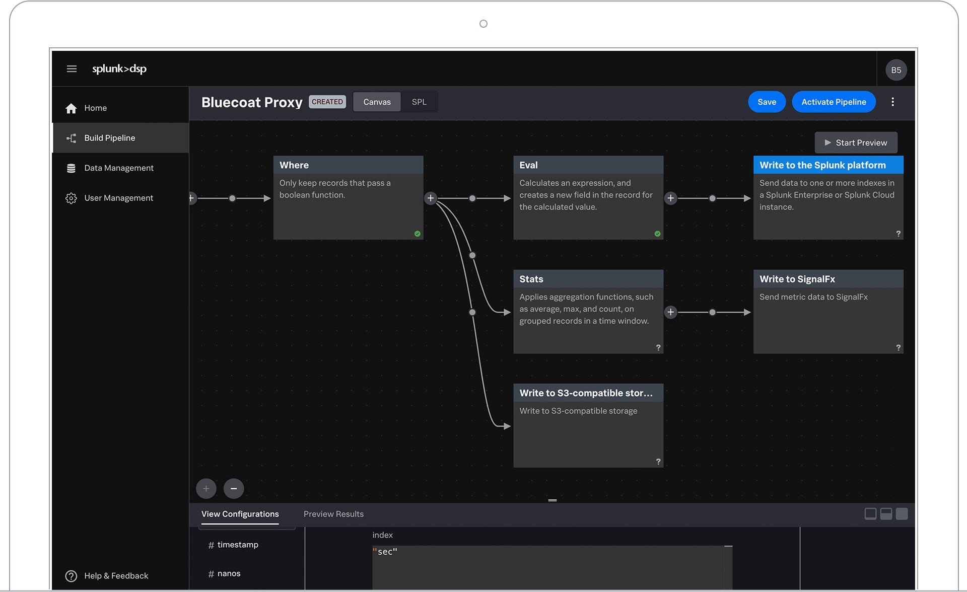
Task: Click the question mark on the S3 storage node
Action: click(x=658, y=462)
